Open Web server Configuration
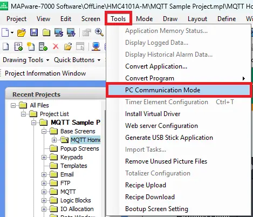This screenshot has width=253, height=217. click(x=179, y=126)
